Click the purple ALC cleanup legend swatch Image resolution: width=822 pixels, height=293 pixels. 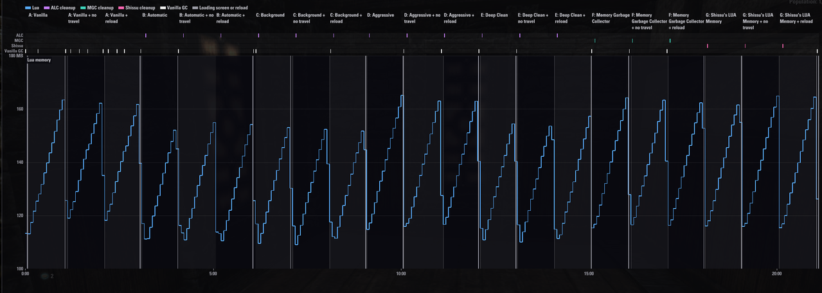(47, 8)
